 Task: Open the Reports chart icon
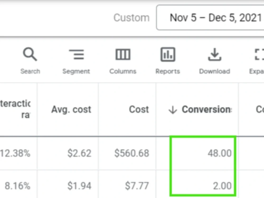168,54
